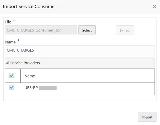
Task: Toggle the select-all checkbox in table header
Action: click(12, 76)
